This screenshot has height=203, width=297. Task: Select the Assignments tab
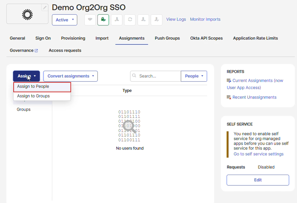pos(132,38)
